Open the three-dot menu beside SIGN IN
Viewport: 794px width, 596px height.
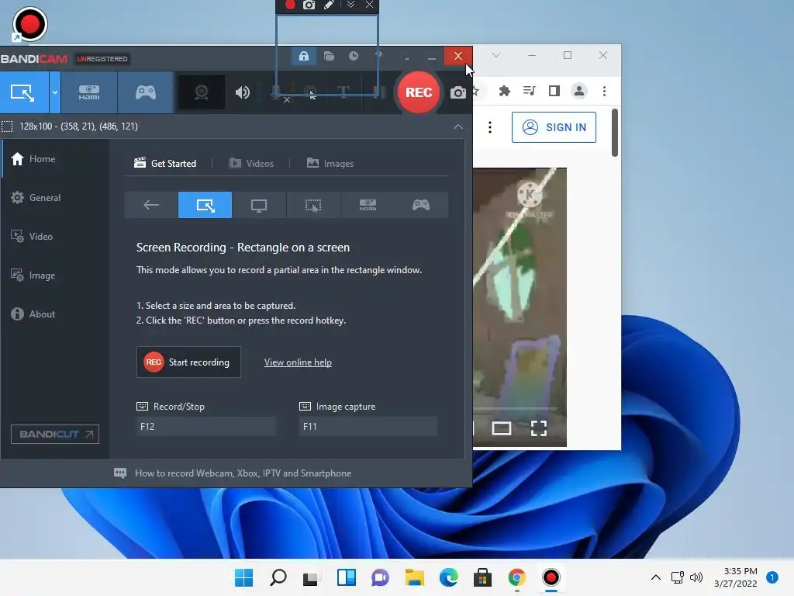pos(490,127)
